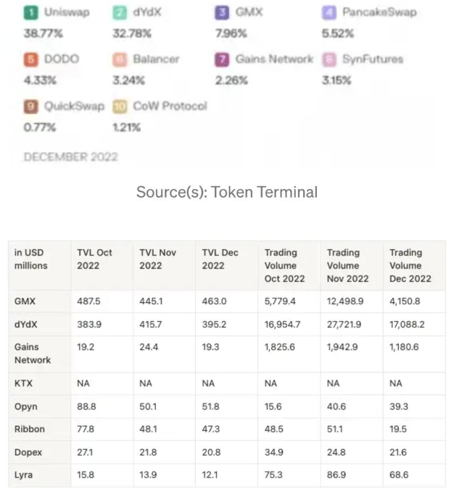This screenshot has height=494, width=454.
Task: Click the Trading Volume Dec 2022 header
Action: click(x=410, y=266)
